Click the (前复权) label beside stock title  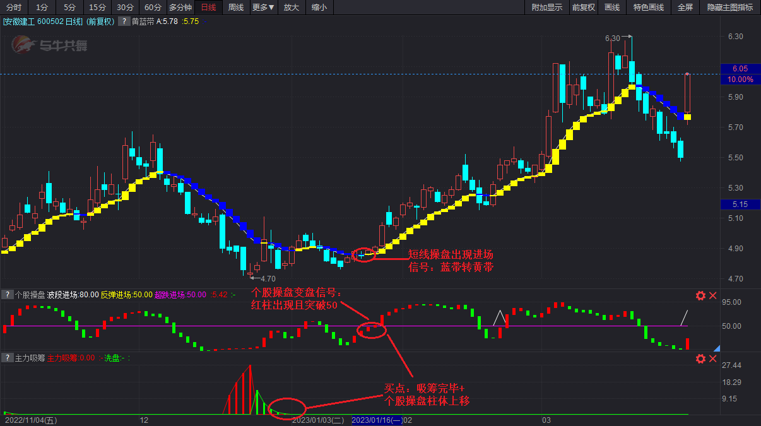101,21
